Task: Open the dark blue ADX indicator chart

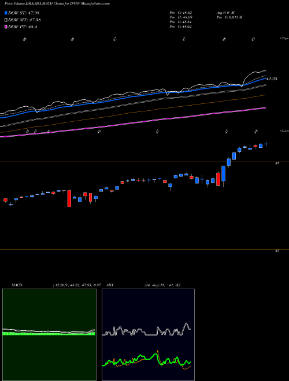Action: [148, 335]
